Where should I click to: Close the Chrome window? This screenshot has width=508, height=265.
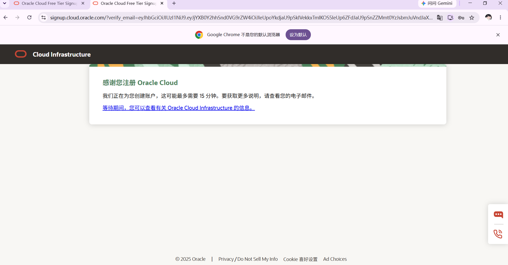[x=500, y=3]
